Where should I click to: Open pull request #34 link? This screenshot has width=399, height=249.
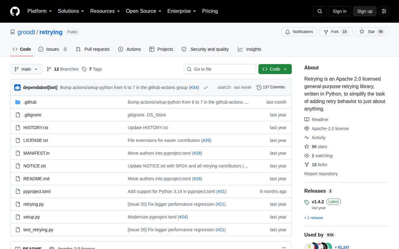click(194, 87)
